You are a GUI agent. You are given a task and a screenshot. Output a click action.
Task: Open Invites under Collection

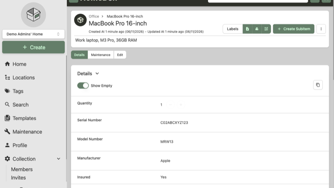click(18, 178)
